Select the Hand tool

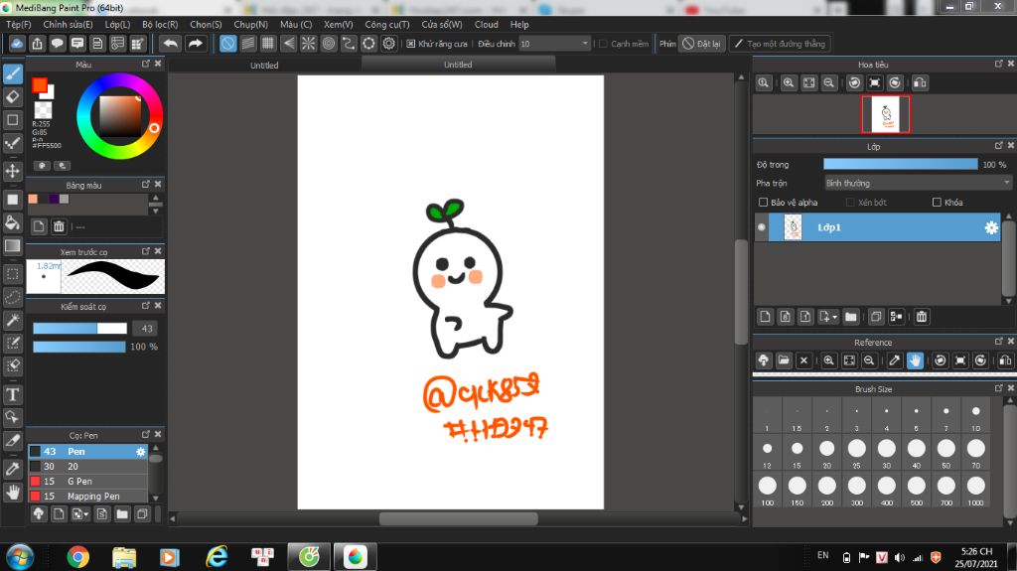[x=12, y=493]
